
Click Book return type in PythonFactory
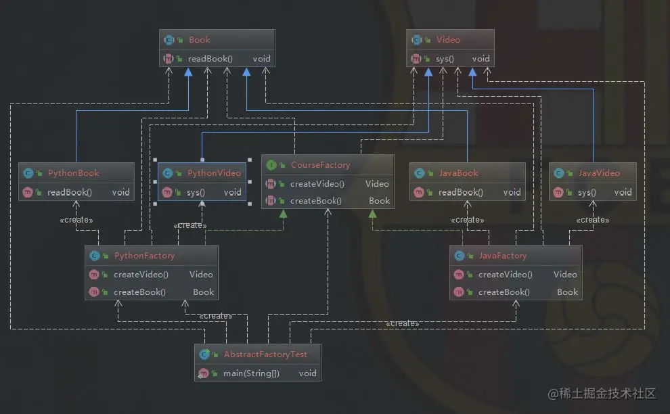[203, 292]
